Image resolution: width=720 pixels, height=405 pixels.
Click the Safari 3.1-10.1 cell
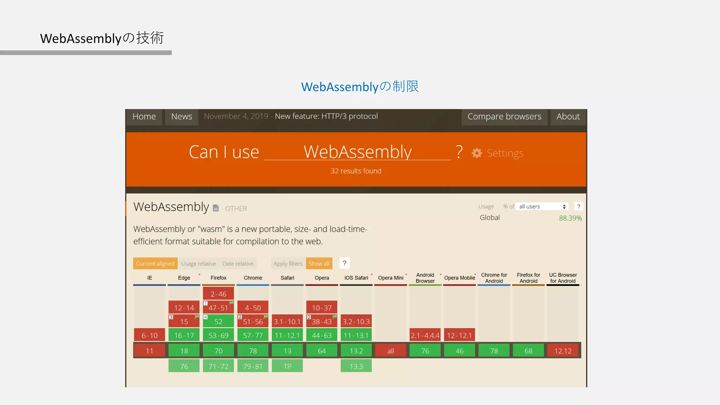[287, 321]
